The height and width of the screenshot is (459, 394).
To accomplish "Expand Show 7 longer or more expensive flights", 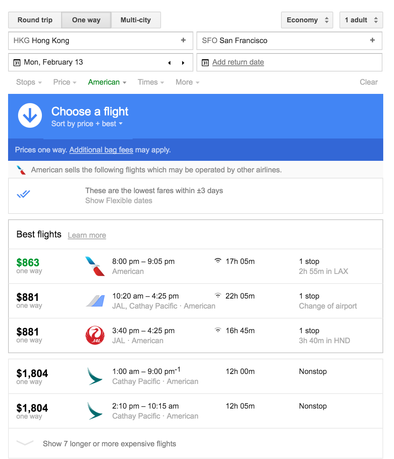I will (x=109, y=444).
